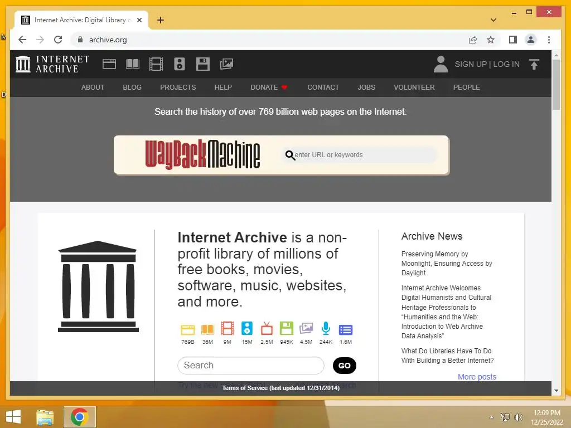The width and height of the screenshot is (571, 428).
Task: Click the Internet Archive logo in header
Action: [x=52, y=64]
